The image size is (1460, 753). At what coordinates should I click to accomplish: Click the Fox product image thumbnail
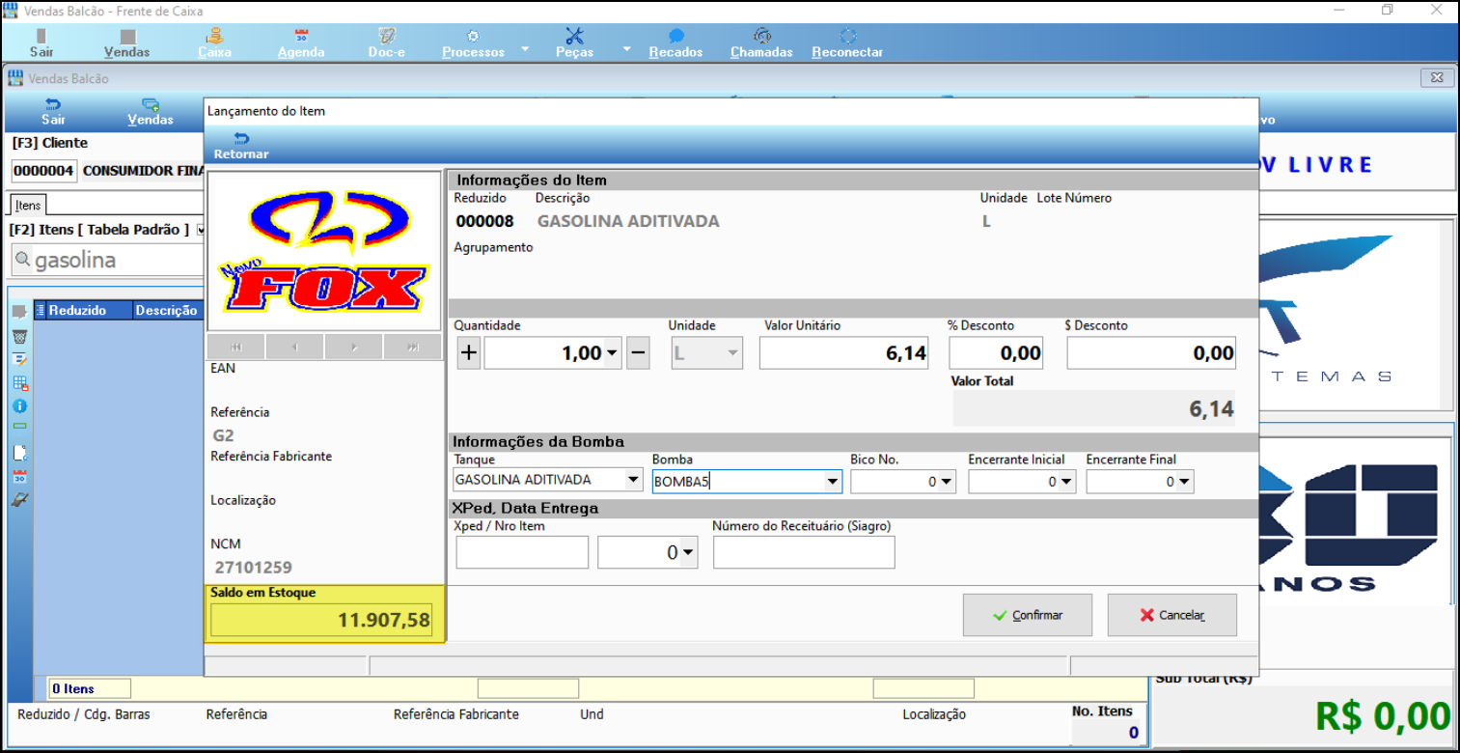[x=324, y=252]
